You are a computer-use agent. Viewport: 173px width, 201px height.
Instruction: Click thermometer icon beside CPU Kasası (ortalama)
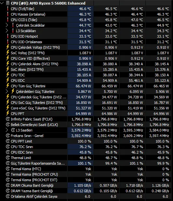[x=8, y=14]
